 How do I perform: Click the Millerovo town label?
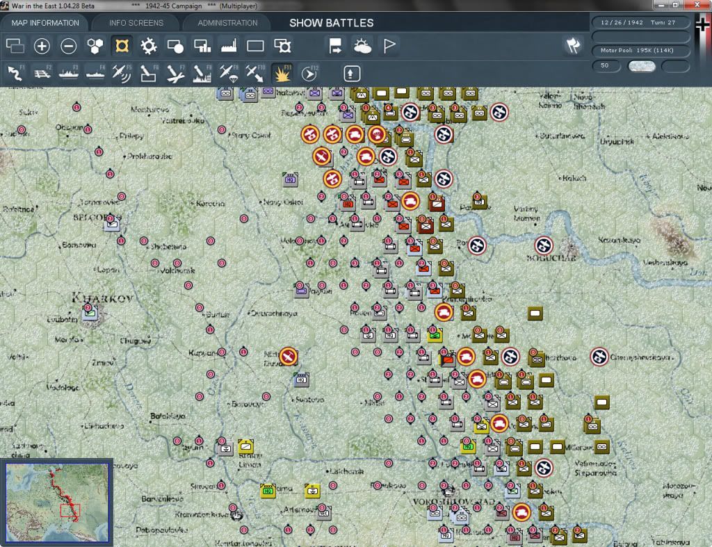click(x=578, y=448)
